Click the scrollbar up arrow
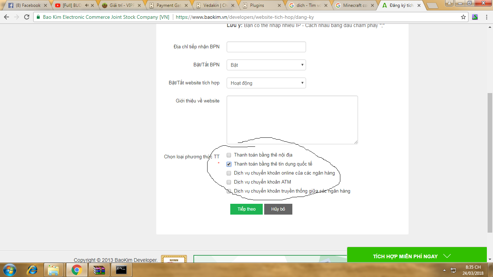Viewport: 493px width, 277px height. coord(490,27)
